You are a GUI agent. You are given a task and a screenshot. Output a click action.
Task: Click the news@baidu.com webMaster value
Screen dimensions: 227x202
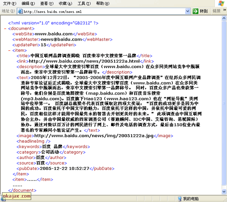pos(62,39)
